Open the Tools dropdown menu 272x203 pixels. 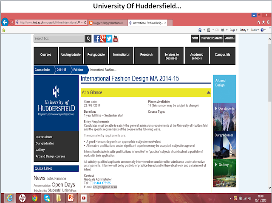pos(255,30)
